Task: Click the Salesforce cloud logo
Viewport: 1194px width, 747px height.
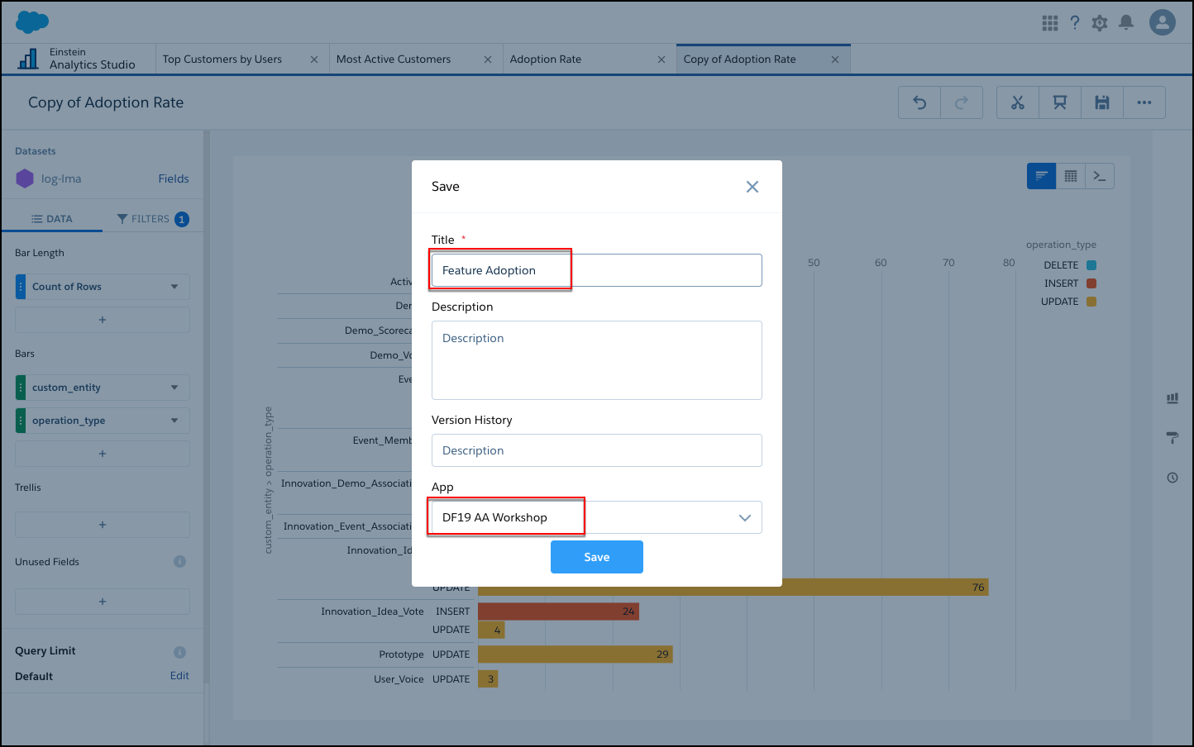Action: coord(32,21)
